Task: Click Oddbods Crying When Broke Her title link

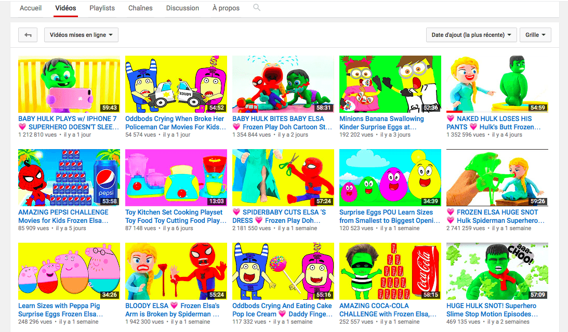Action: 175,123
